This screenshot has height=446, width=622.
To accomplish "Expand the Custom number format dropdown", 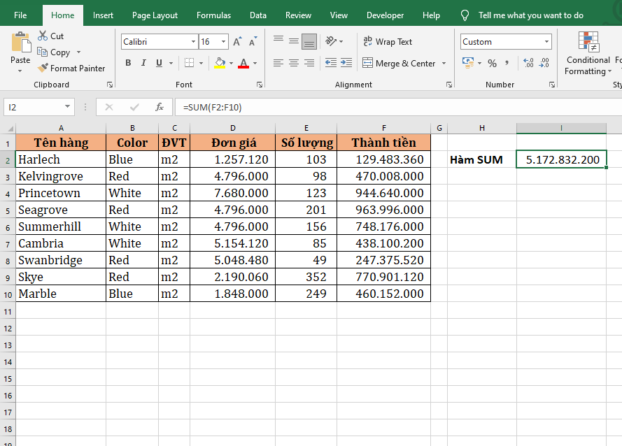I will [546, 42].
